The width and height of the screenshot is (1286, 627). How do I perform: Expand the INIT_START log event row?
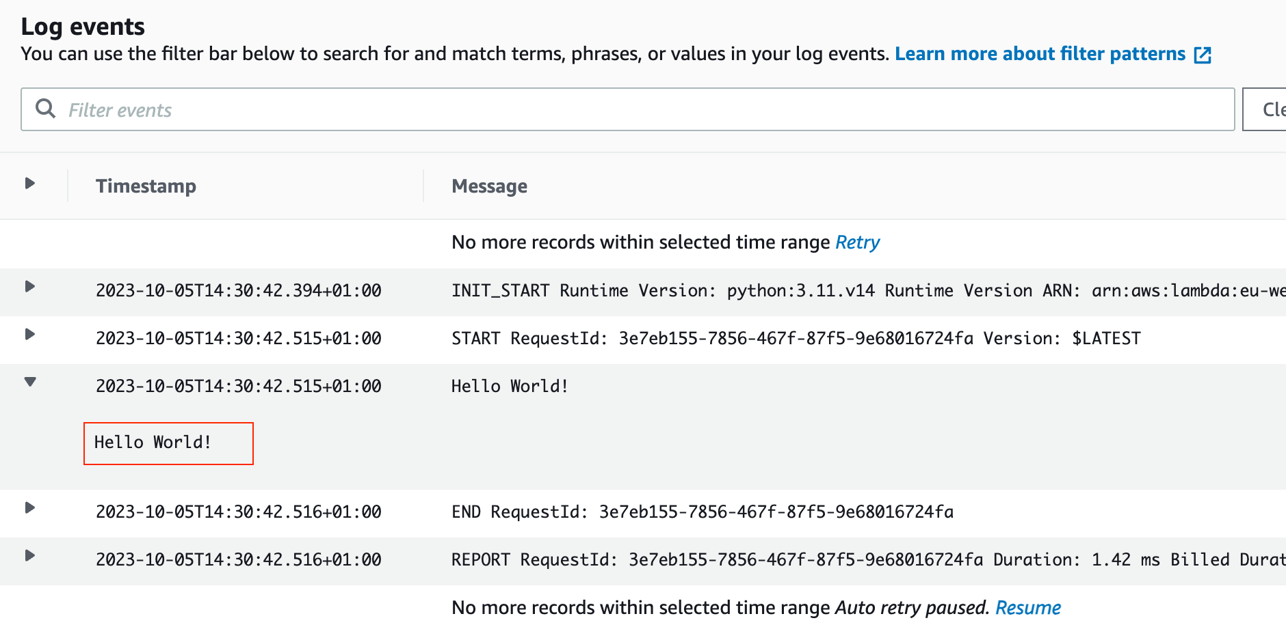tap(29, 286)
